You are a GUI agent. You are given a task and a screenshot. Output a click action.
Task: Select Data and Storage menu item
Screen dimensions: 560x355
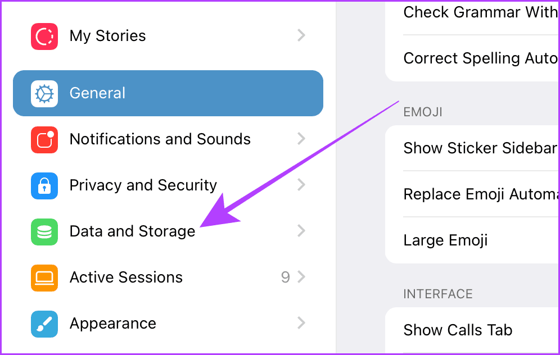[x=168, y=231]
